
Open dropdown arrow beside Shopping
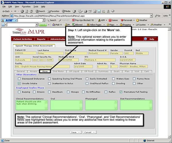point(133,25)
